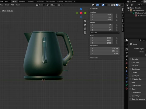The width and height of the screenshot is (146, 109).
Task: Open the Physics properties tab icon
Action: pyautogui.click(x=127, y=78)
